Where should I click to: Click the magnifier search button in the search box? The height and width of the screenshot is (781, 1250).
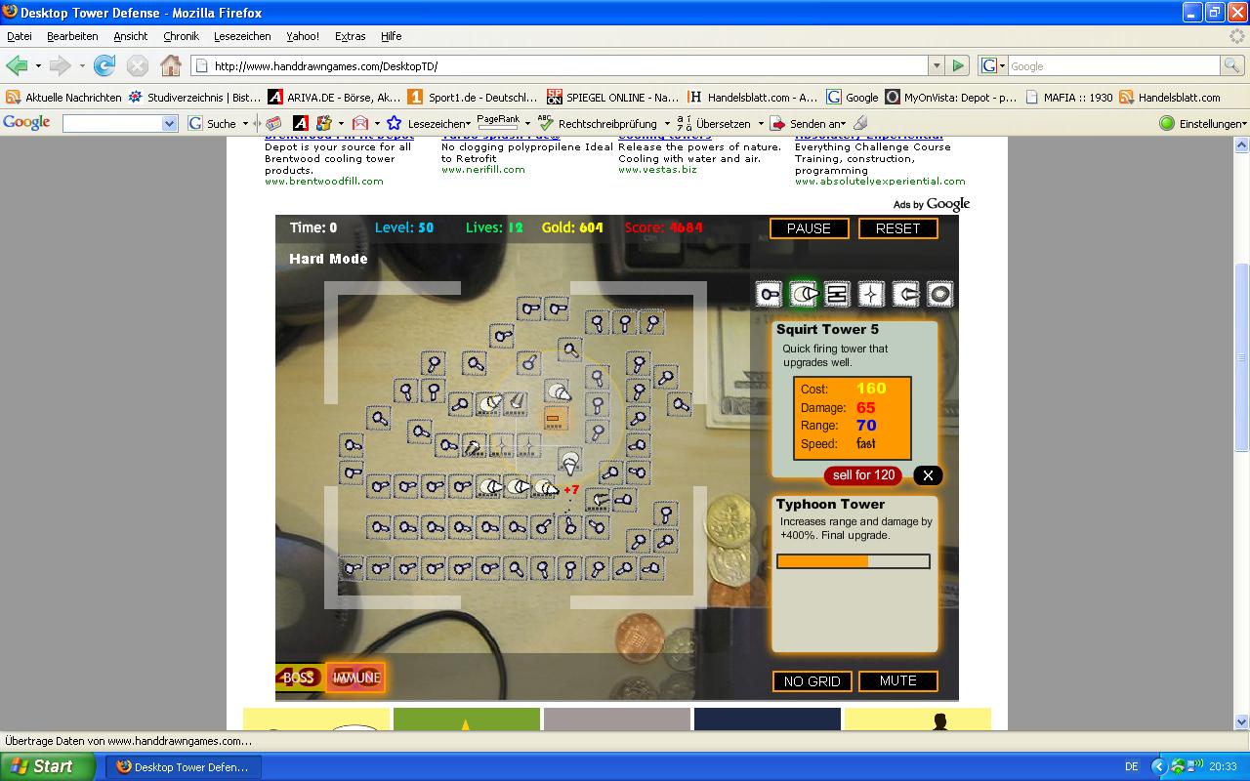1233,65
